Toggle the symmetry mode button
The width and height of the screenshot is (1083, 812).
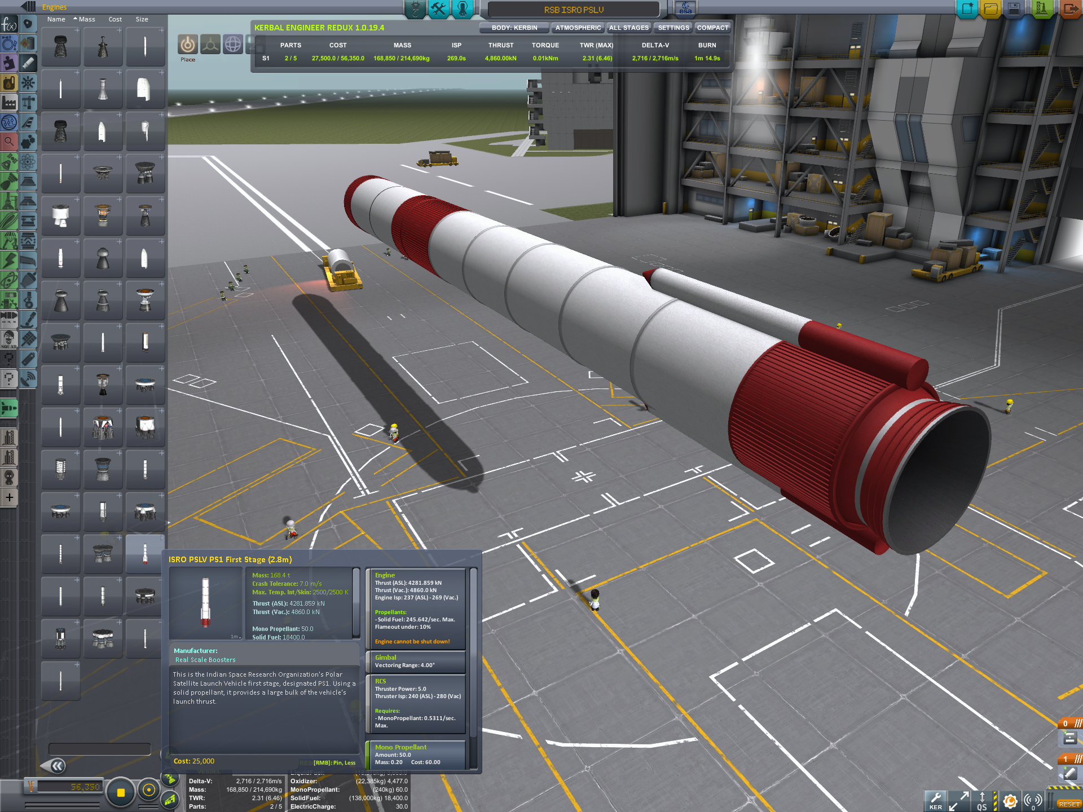point(120,792)
